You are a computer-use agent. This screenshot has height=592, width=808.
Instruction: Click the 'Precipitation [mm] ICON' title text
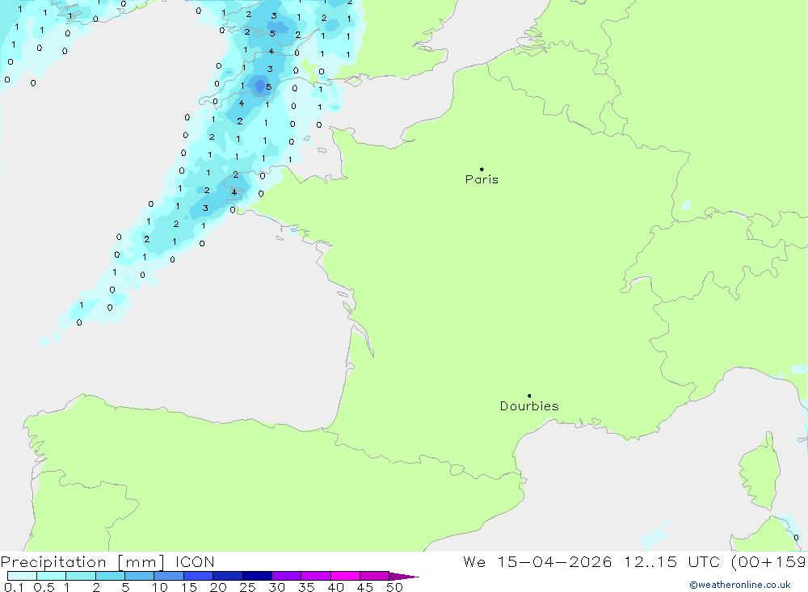coord(107,561)
